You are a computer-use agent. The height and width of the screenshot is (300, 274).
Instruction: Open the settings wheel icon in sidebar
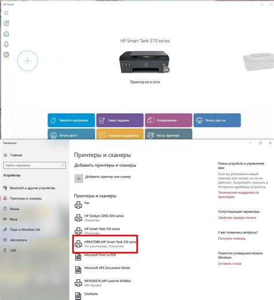(6, 55)
